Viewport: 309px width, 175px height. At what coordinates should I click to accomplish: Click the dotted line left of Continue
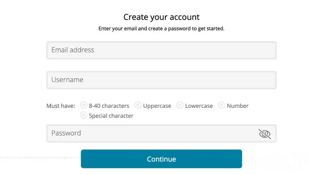pyautogui.click(x=40, y=158)
